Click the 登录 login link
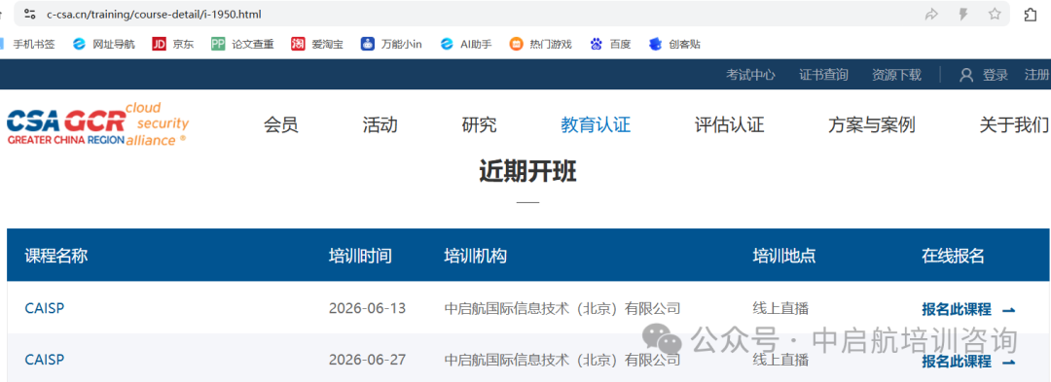This screenshot has height=382, width=1051. tap(996, 75)
